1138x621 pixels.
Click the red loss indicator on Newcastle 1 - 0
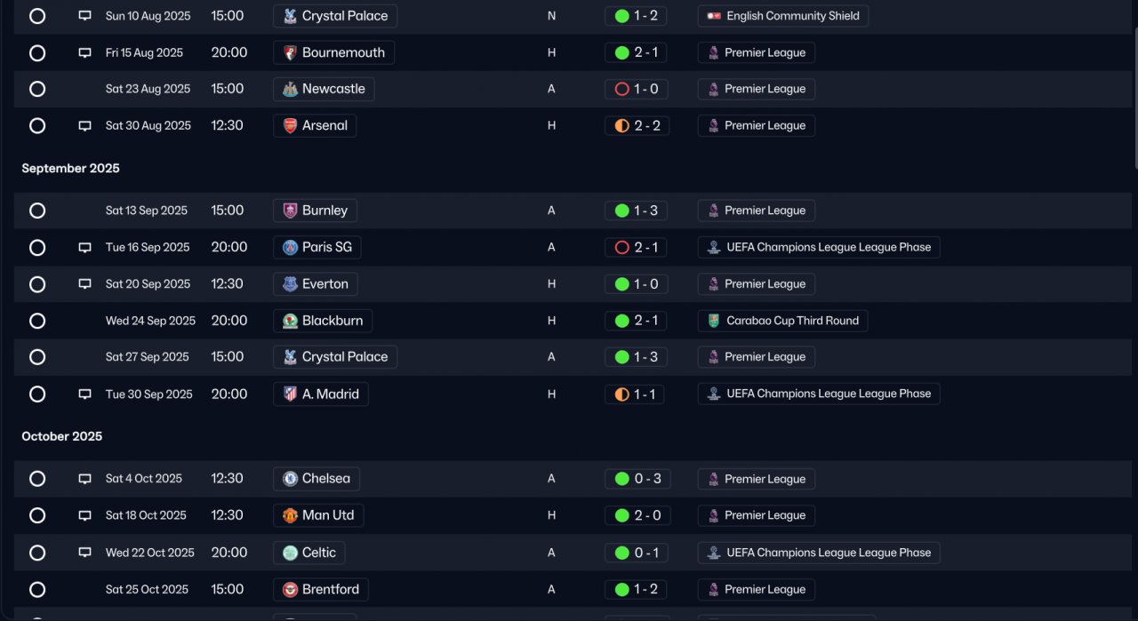621,89
